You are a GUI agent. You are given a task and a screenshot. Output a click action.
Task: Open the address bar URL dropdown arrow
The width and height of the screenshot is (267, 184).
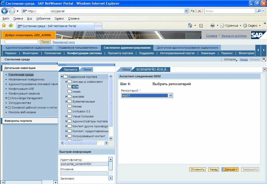tap(186, 11)
